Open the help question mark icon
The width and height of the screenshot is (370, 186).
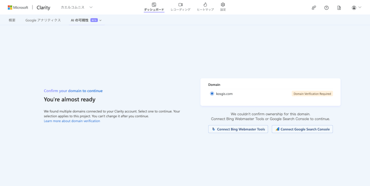pyautogui.click(x=326, y=8)
